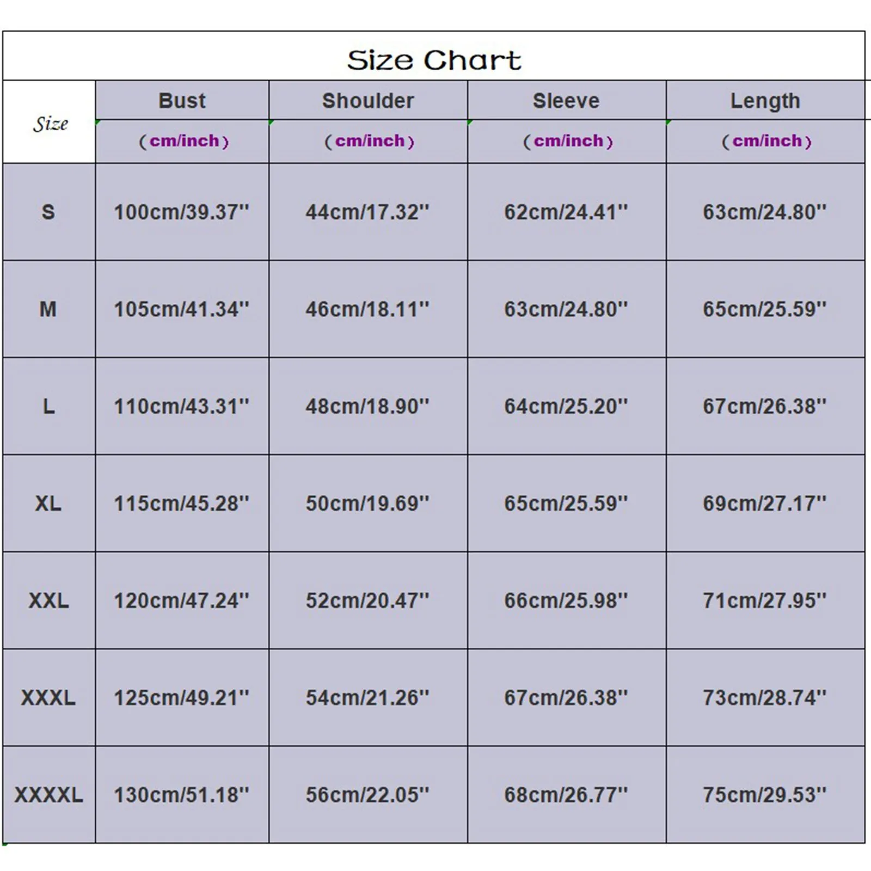This screenshot has width=871, height=871.
Task: Select the Length column header
Action: 765,101
